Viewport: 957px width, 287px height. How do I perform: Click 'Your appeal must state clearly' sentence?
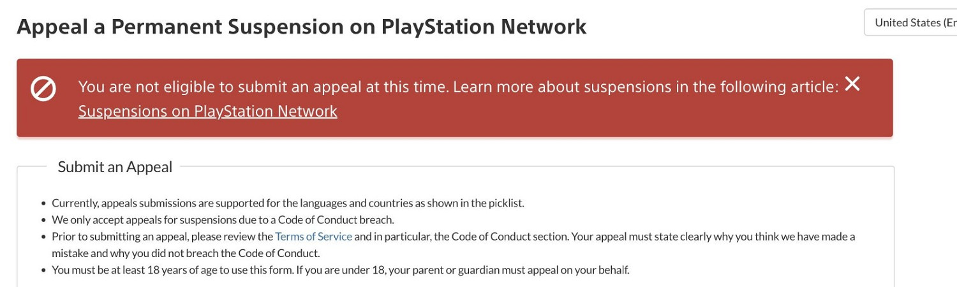coord(713,237)
